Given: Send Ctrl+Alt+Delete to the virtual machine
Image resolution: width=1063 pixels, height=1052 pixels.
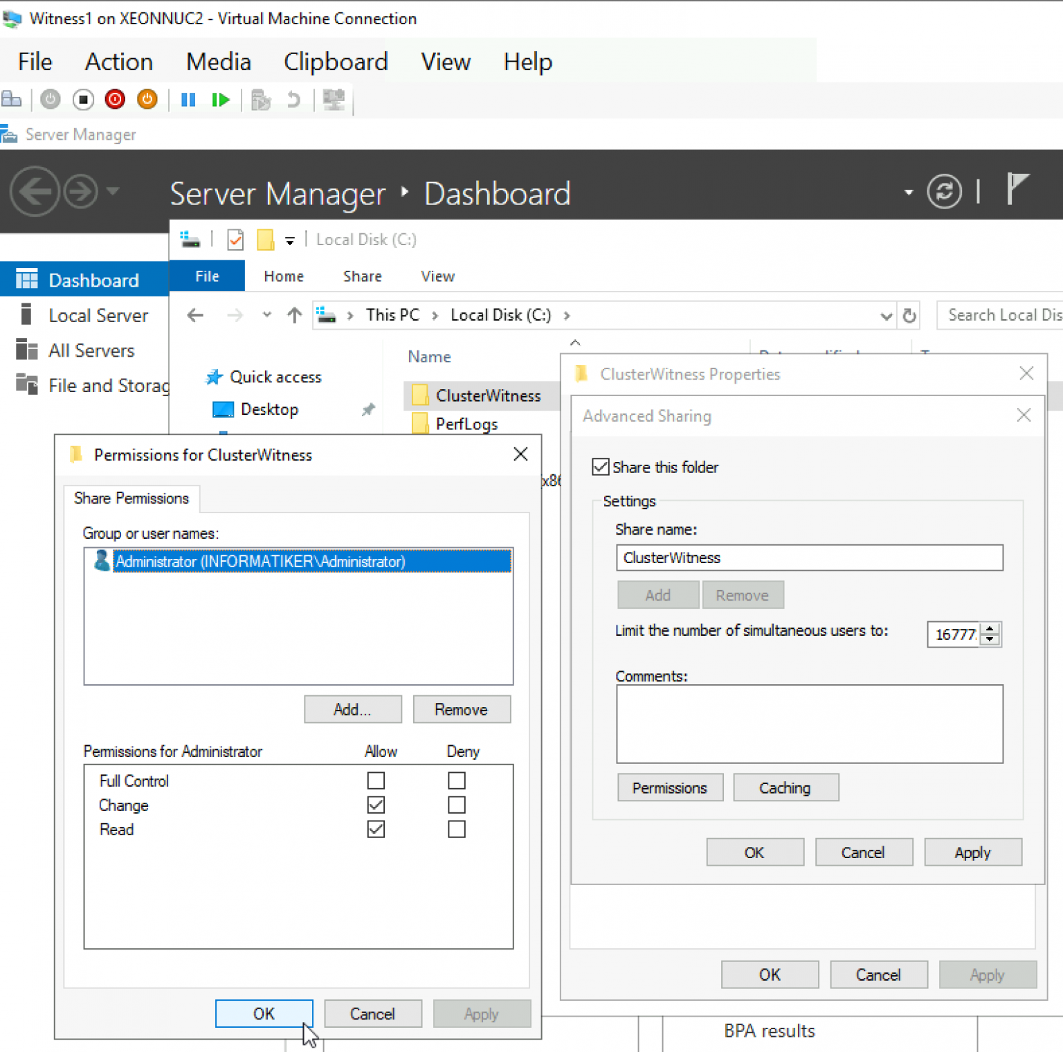Looking at the screenshot, I should pos(12,99).
